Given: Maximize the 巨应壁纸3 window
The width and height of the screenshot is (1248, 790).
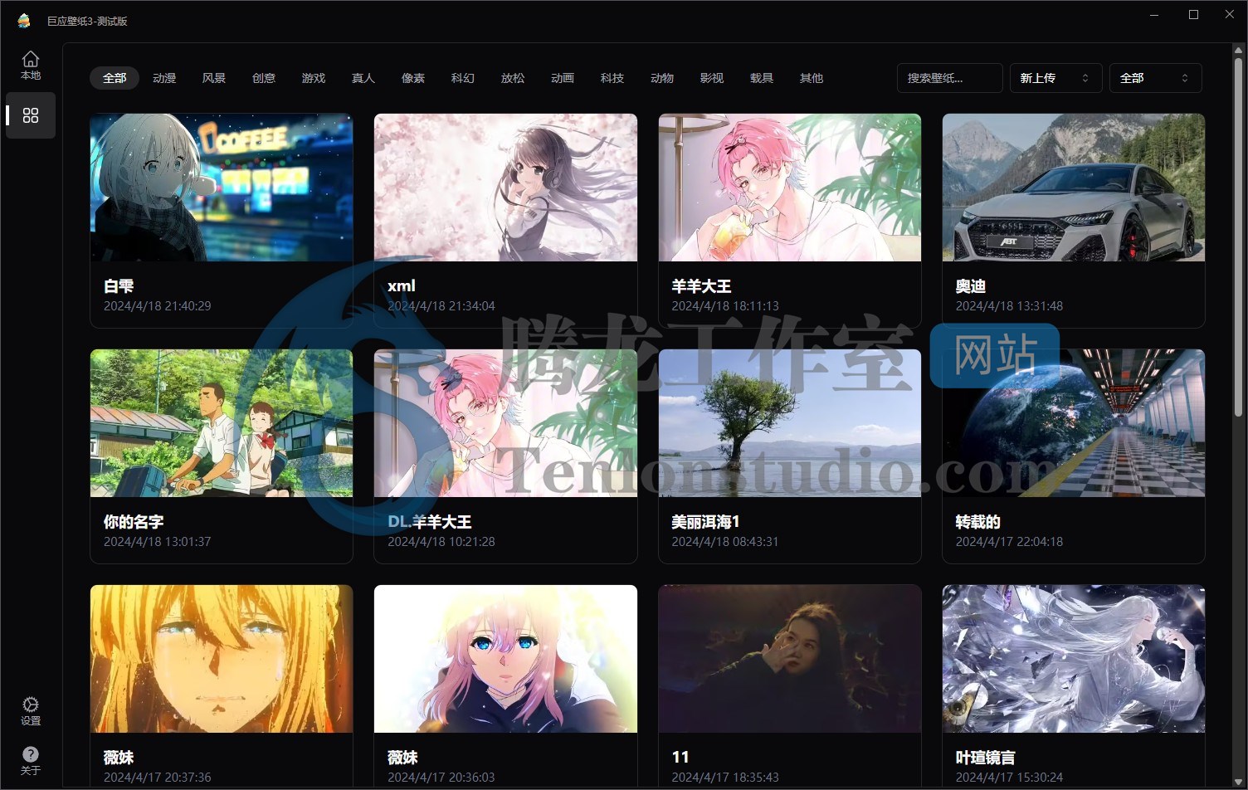Looking at the screenshot, I should pyautogui.click(x=1193, y=15).
